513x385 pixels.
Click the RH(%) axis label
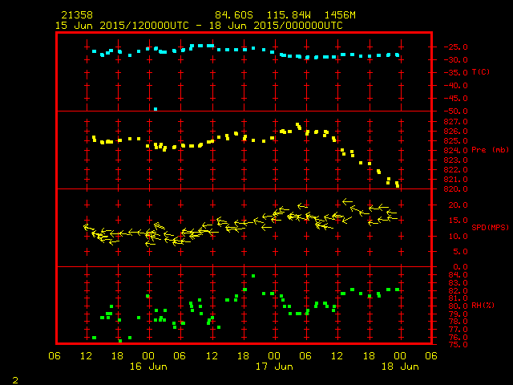click(x=483, y=306)
